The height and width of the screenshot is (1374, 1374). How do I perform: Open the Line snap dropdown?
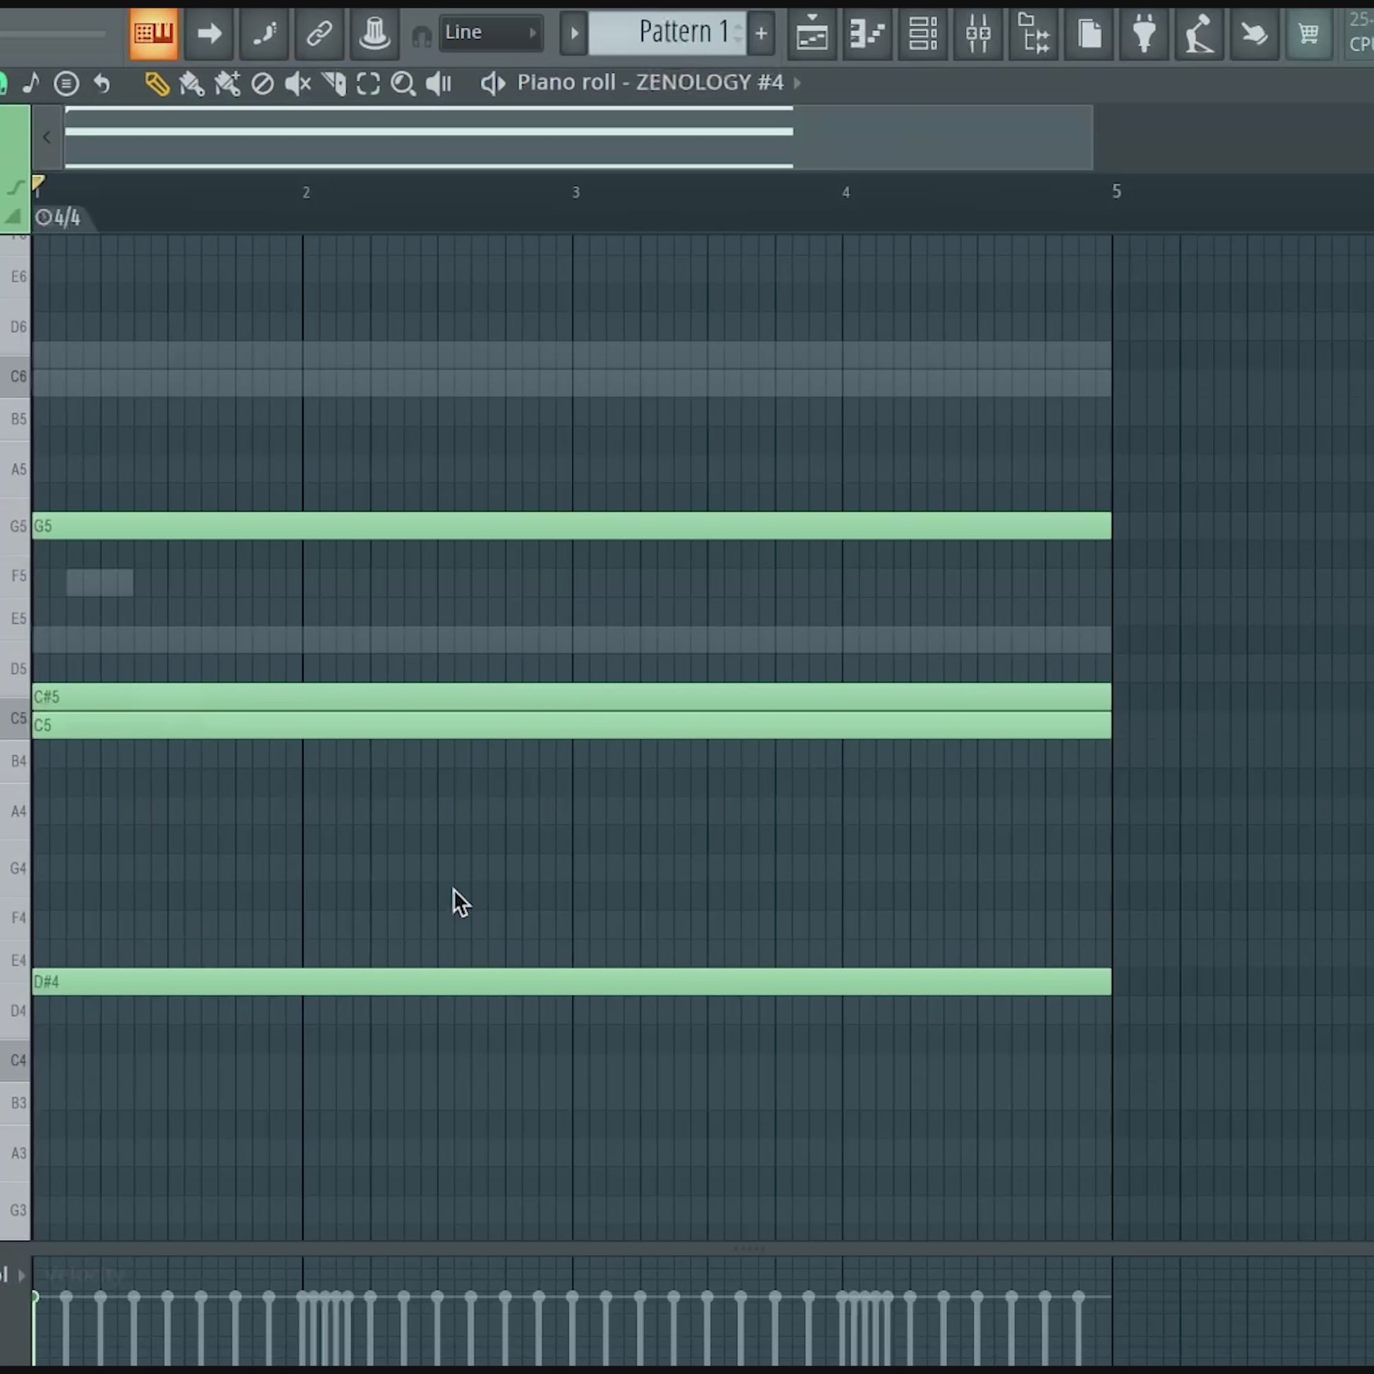pos(491,32)
